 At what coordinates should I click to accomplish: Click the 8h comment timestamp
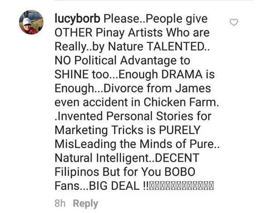click(60, 203)
